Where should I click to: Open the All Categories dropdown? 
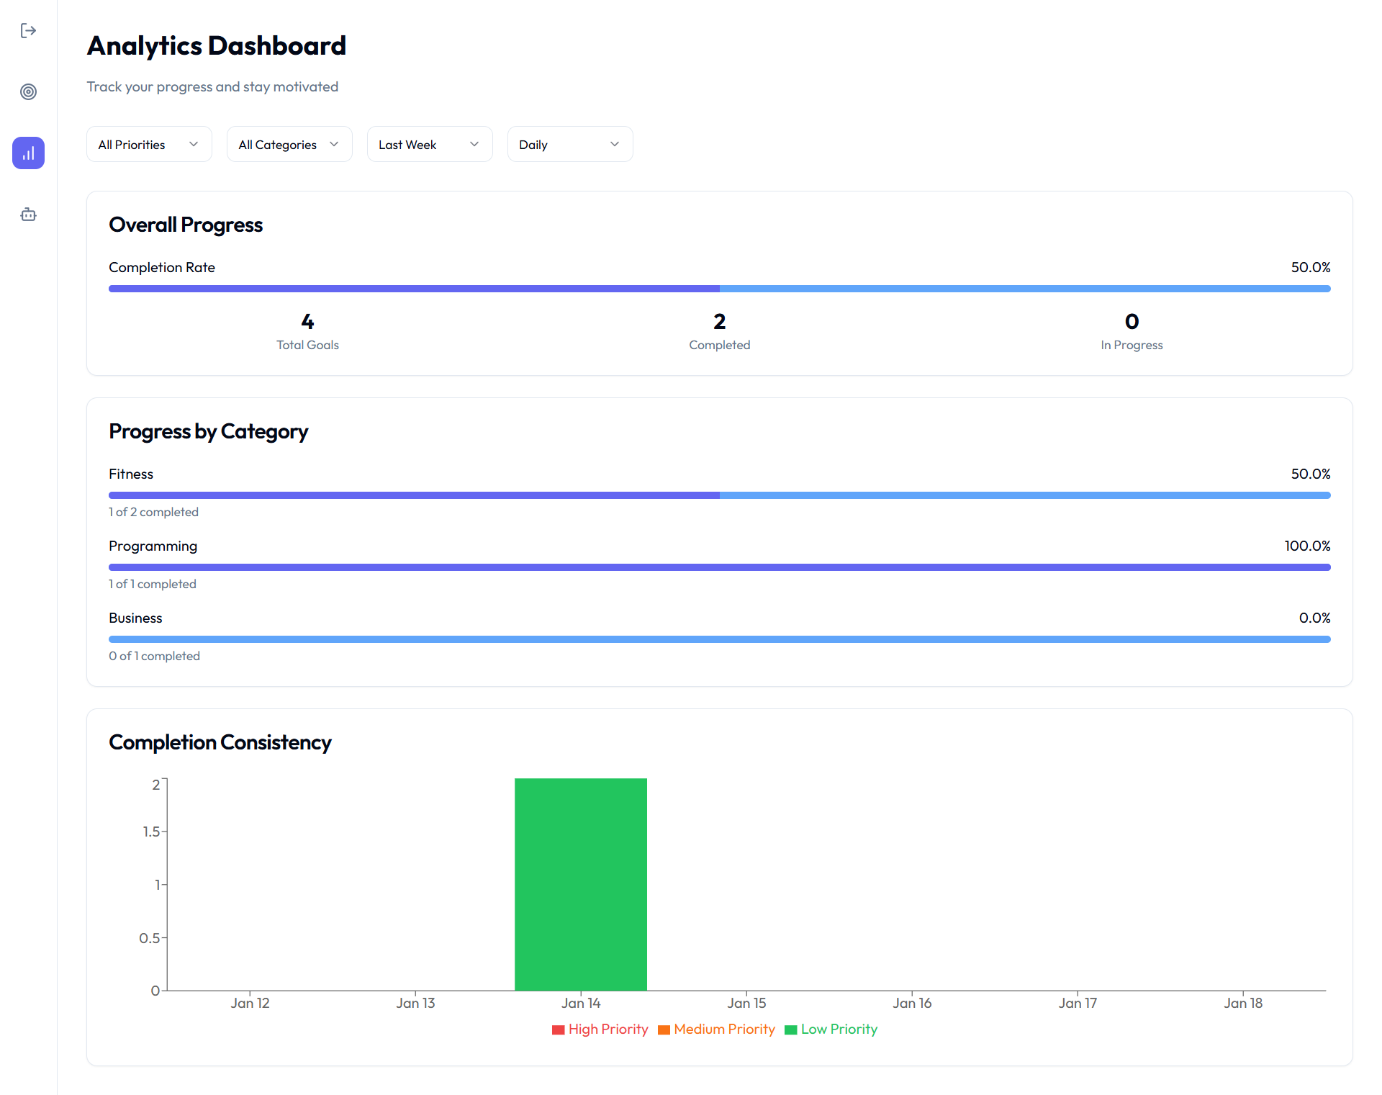pyautogui.click(x=289, y=144)
